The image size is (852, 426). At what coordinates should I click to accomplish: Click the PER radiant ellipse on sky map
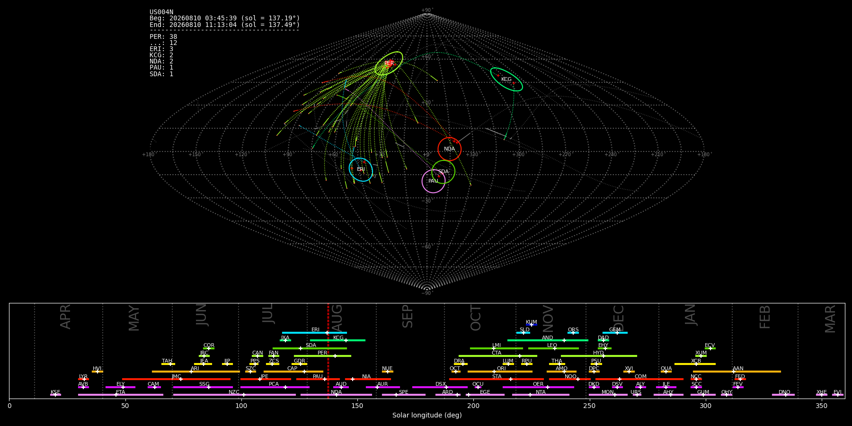point(389,63)
